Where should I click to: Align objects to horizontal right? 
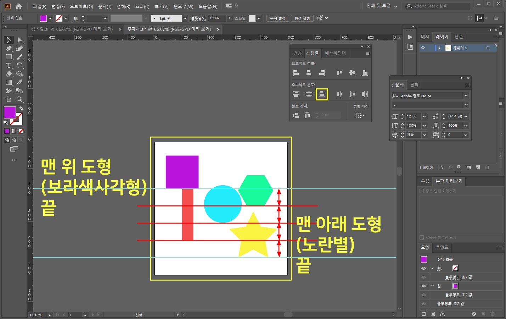322,73
